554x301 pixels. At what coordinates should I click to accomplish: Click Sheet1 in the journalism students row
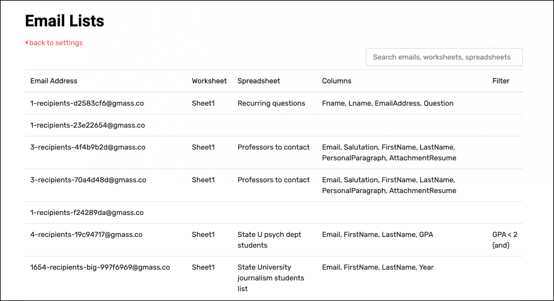pyautogui.click(x=203, y=267)
